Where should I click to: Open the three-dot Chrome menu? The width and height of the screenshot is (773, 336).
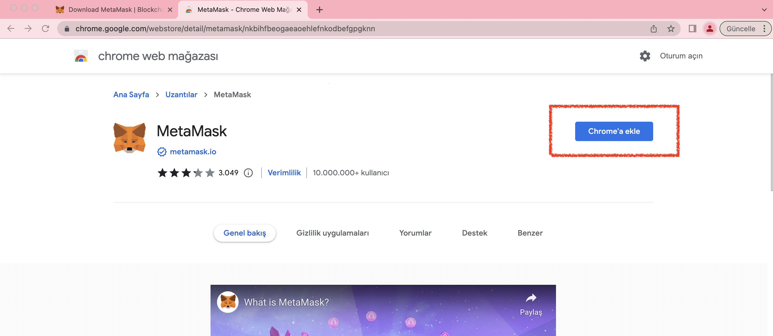point(764,29)
